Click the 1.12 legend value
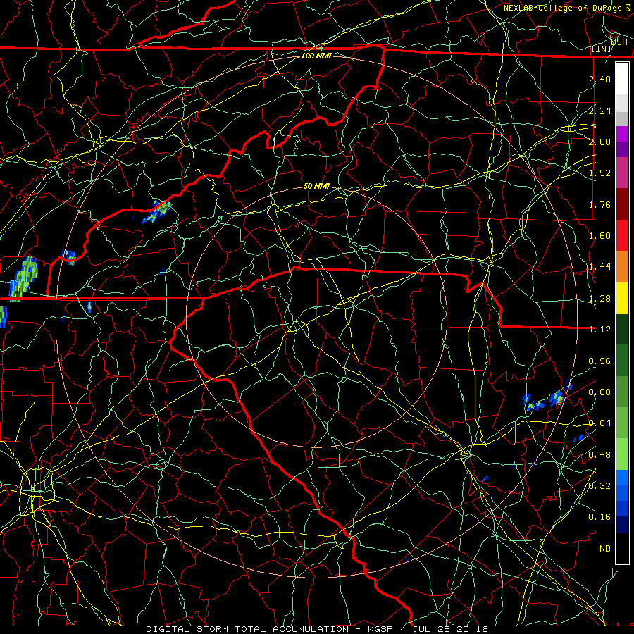The width and height of the screenshot is (634, 634). [x=599, y=330]
